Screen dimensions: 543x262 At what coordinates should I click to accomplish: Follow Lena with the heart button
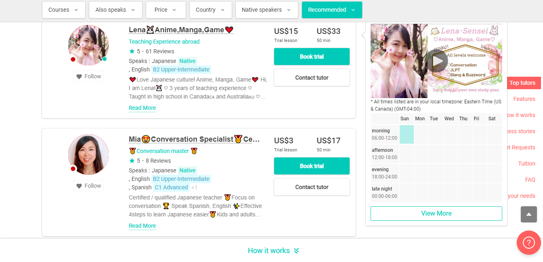pos(88,76)
